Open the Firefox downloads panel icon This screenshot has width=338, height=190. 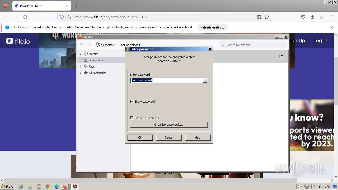pyautogui.click(x=313, y=17)
